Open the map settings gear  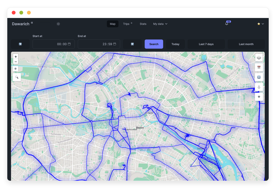(x=16, y=69)
